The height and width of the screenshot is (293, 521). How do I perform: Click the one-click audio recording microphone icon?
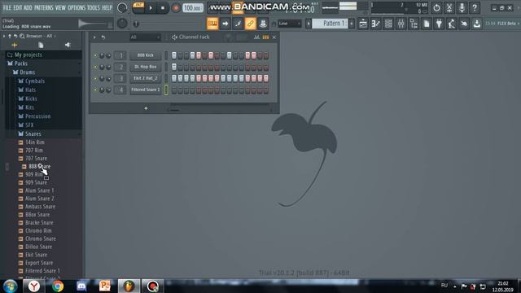[x=462, y=7]
